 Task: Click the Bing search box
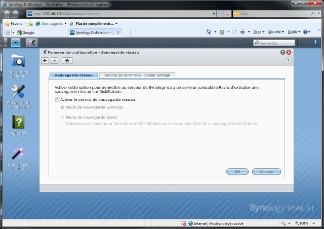(274, 14)
